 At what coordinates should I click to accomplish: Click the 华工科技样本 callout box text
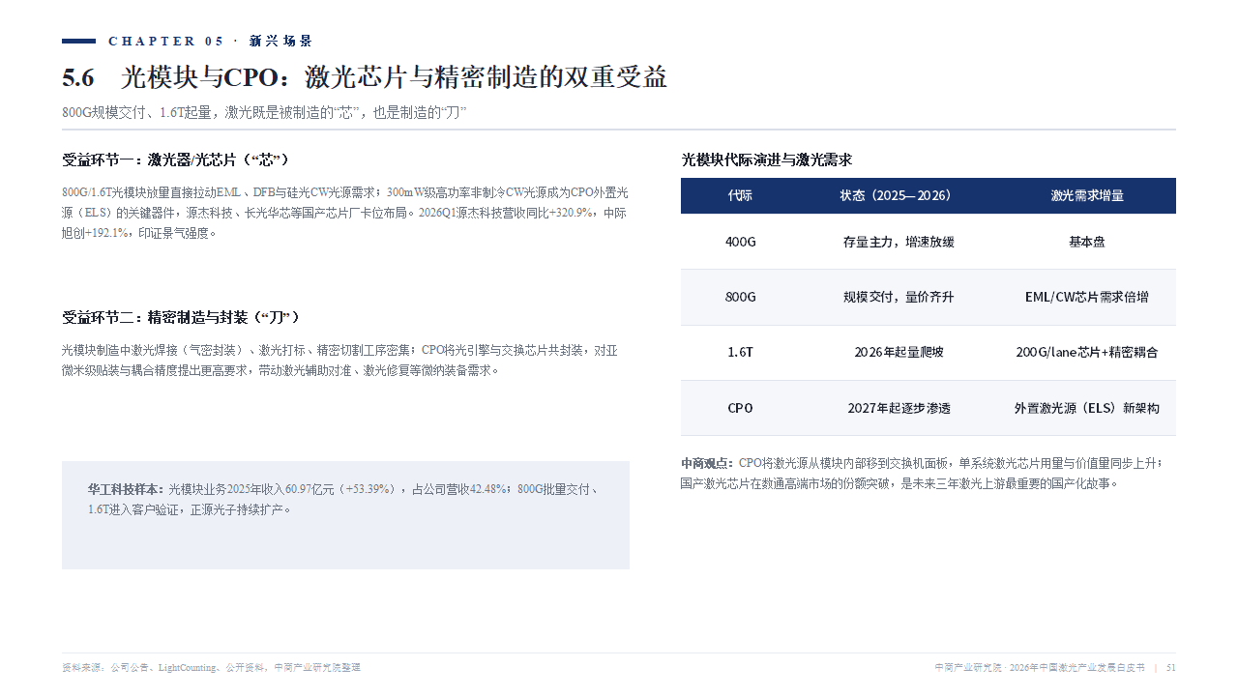point(345,500)
